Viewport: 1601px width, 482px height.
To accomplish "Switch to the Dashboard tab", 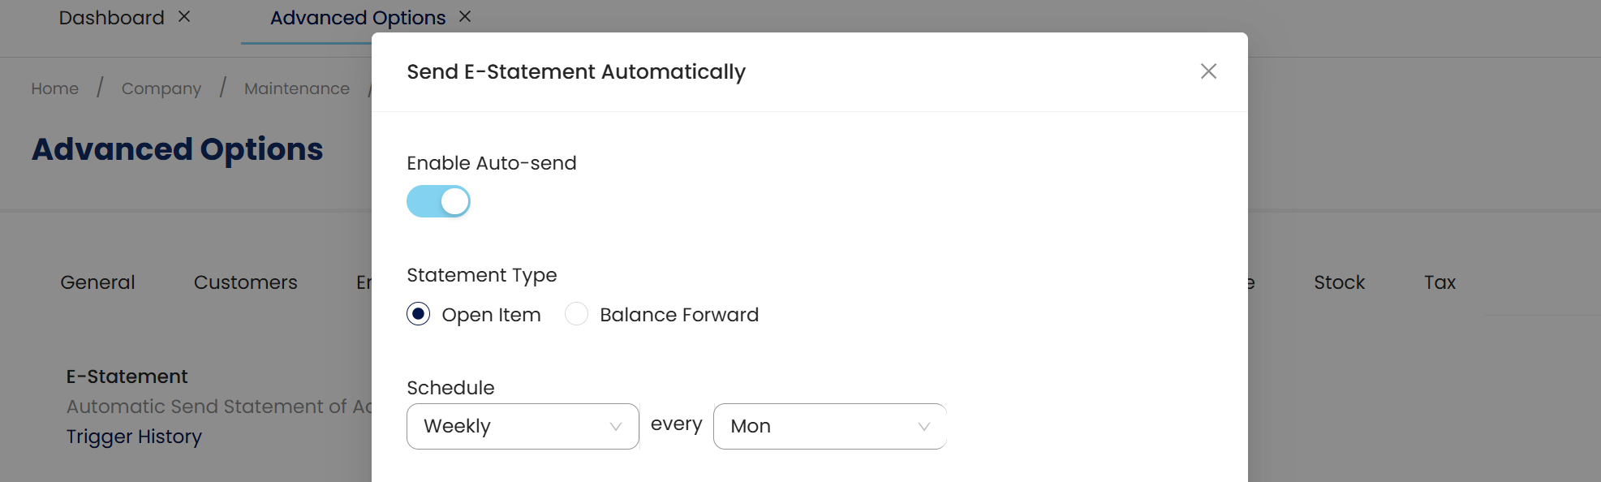I will pos(111,18).
